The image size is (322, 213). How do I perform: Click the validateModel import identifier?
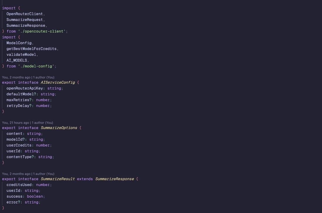[21, 55]
